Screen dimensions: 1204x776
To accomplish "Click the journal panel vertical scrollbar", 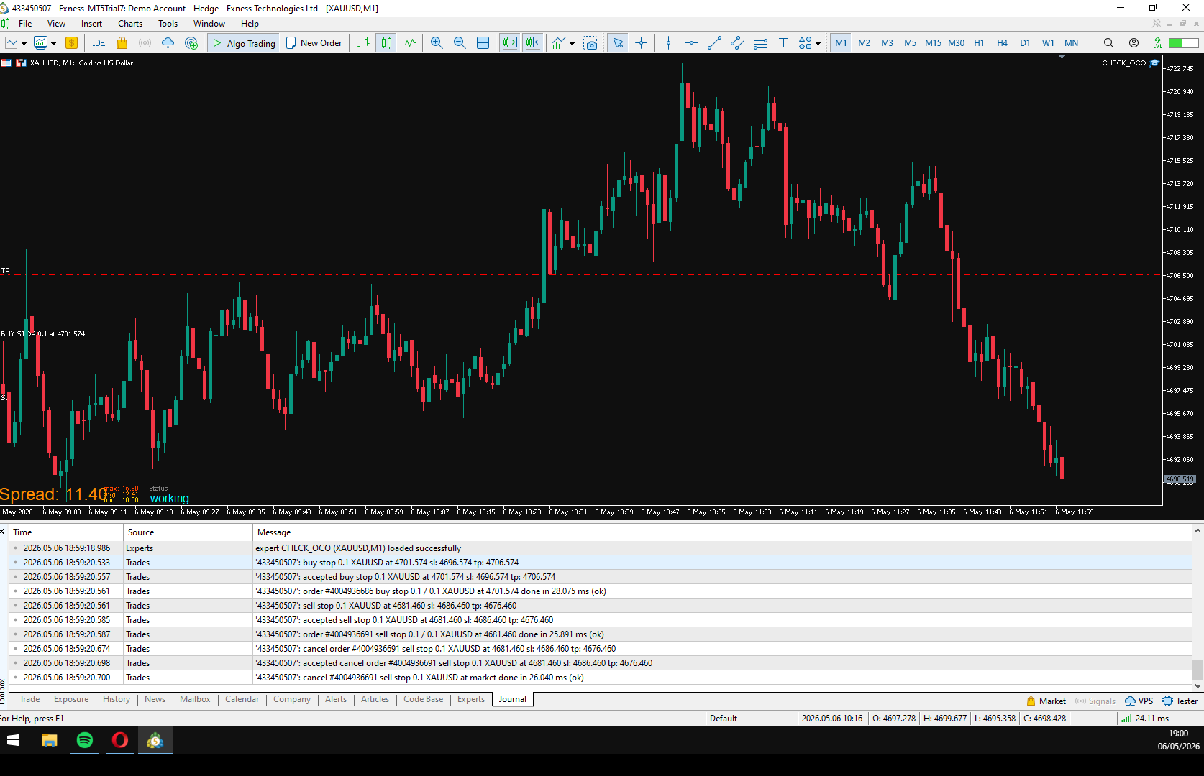I will pos(1198,606).
